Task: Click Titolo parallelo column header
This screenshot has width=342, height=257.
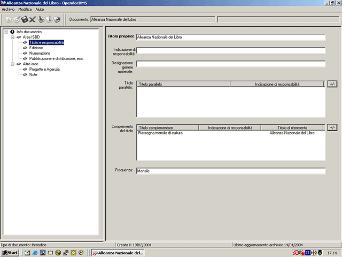Action: (183, 84)
